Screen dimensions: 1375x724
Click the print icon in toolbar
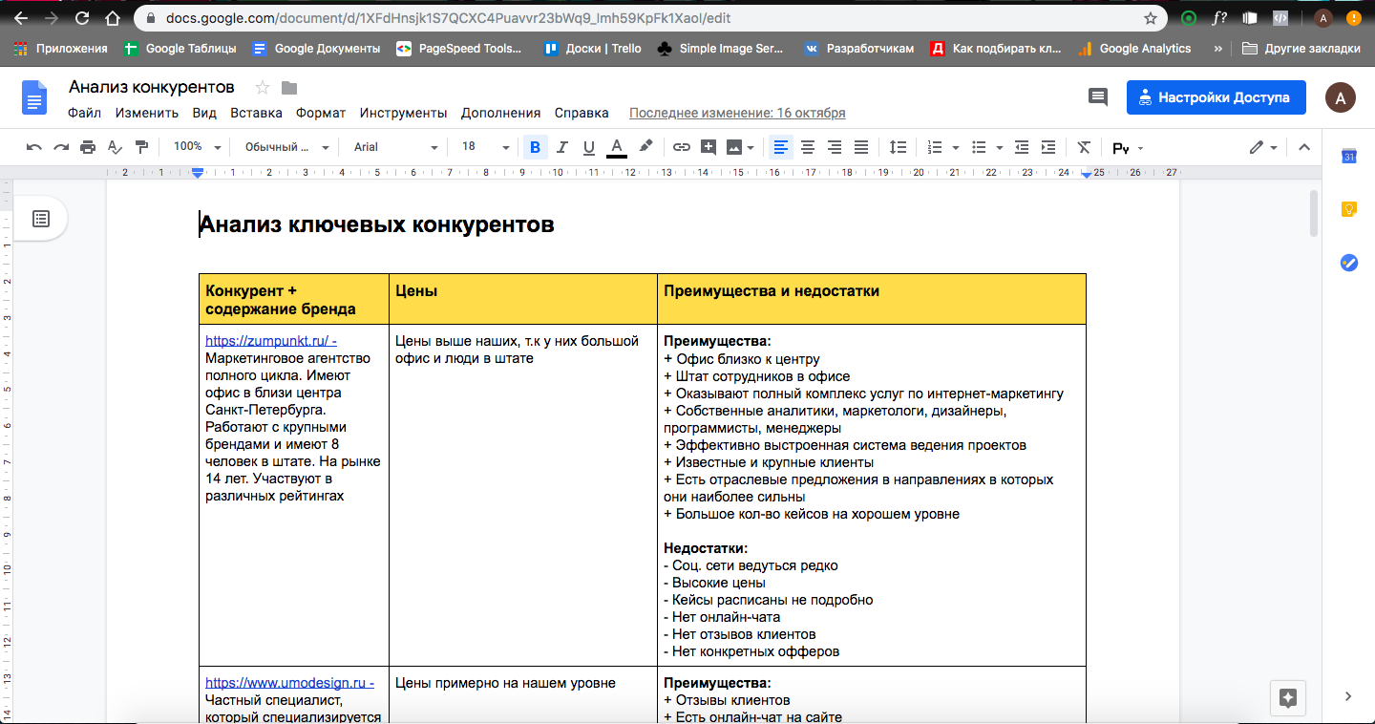click(88, 147)
